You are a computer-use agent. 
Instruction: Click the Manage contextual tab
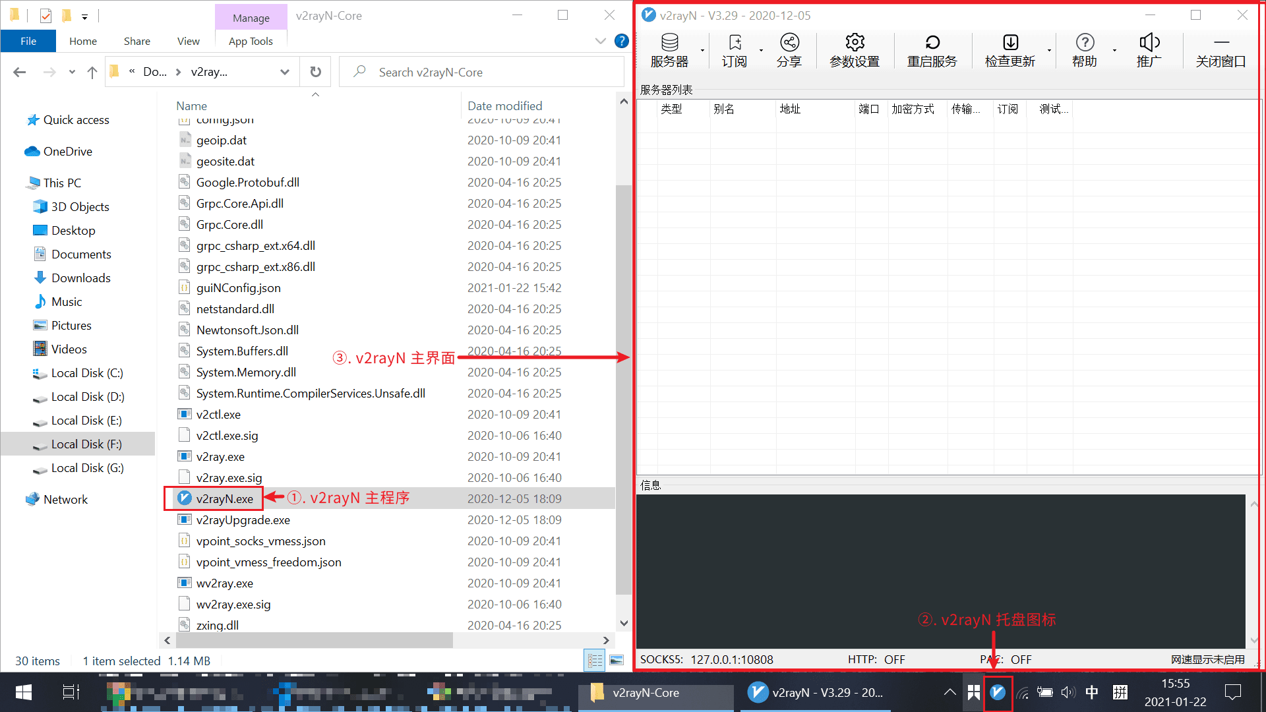pos(251,18)
